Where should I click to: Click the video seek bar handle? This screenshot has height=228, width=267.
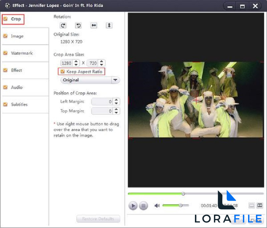pos(183,193)
